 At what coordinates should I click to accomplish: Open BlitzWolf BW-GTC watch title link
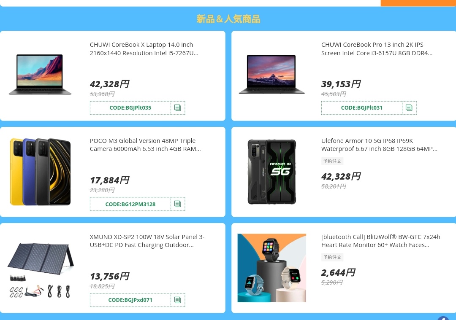pyautogui.click(x=381, y=241)
